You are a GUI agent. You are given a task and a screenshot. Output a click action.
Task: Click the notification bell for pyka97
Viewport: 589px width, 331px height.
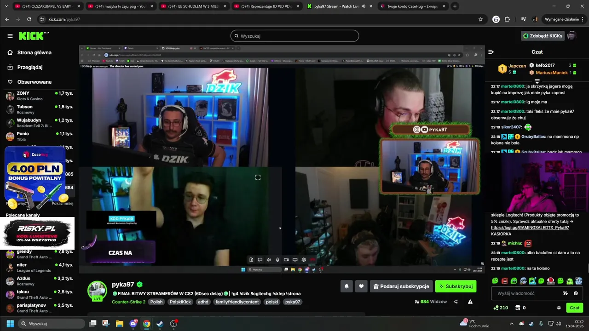346,286
